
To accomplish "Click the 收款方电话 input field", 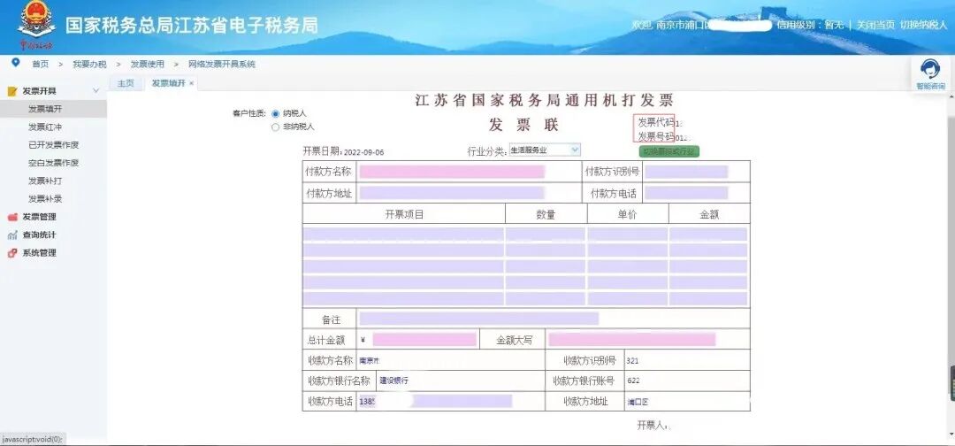I will click(x=435, y=401).
